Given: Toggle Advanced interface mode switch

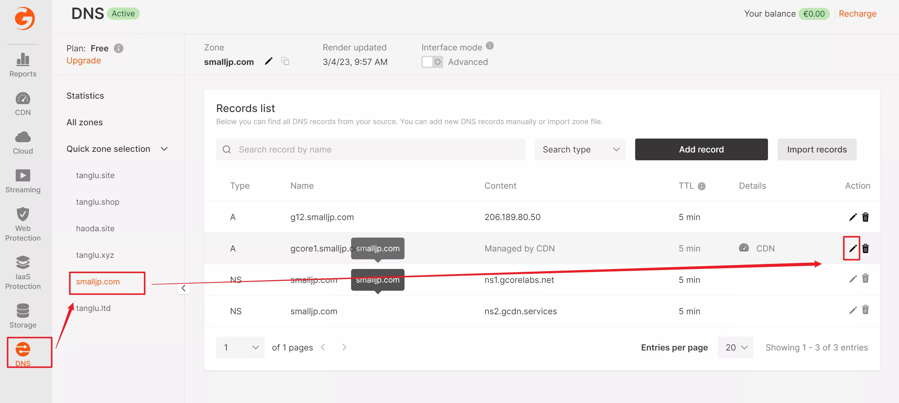Looking at the screenshot, I should pyautogui.click(x=432, y=62).
